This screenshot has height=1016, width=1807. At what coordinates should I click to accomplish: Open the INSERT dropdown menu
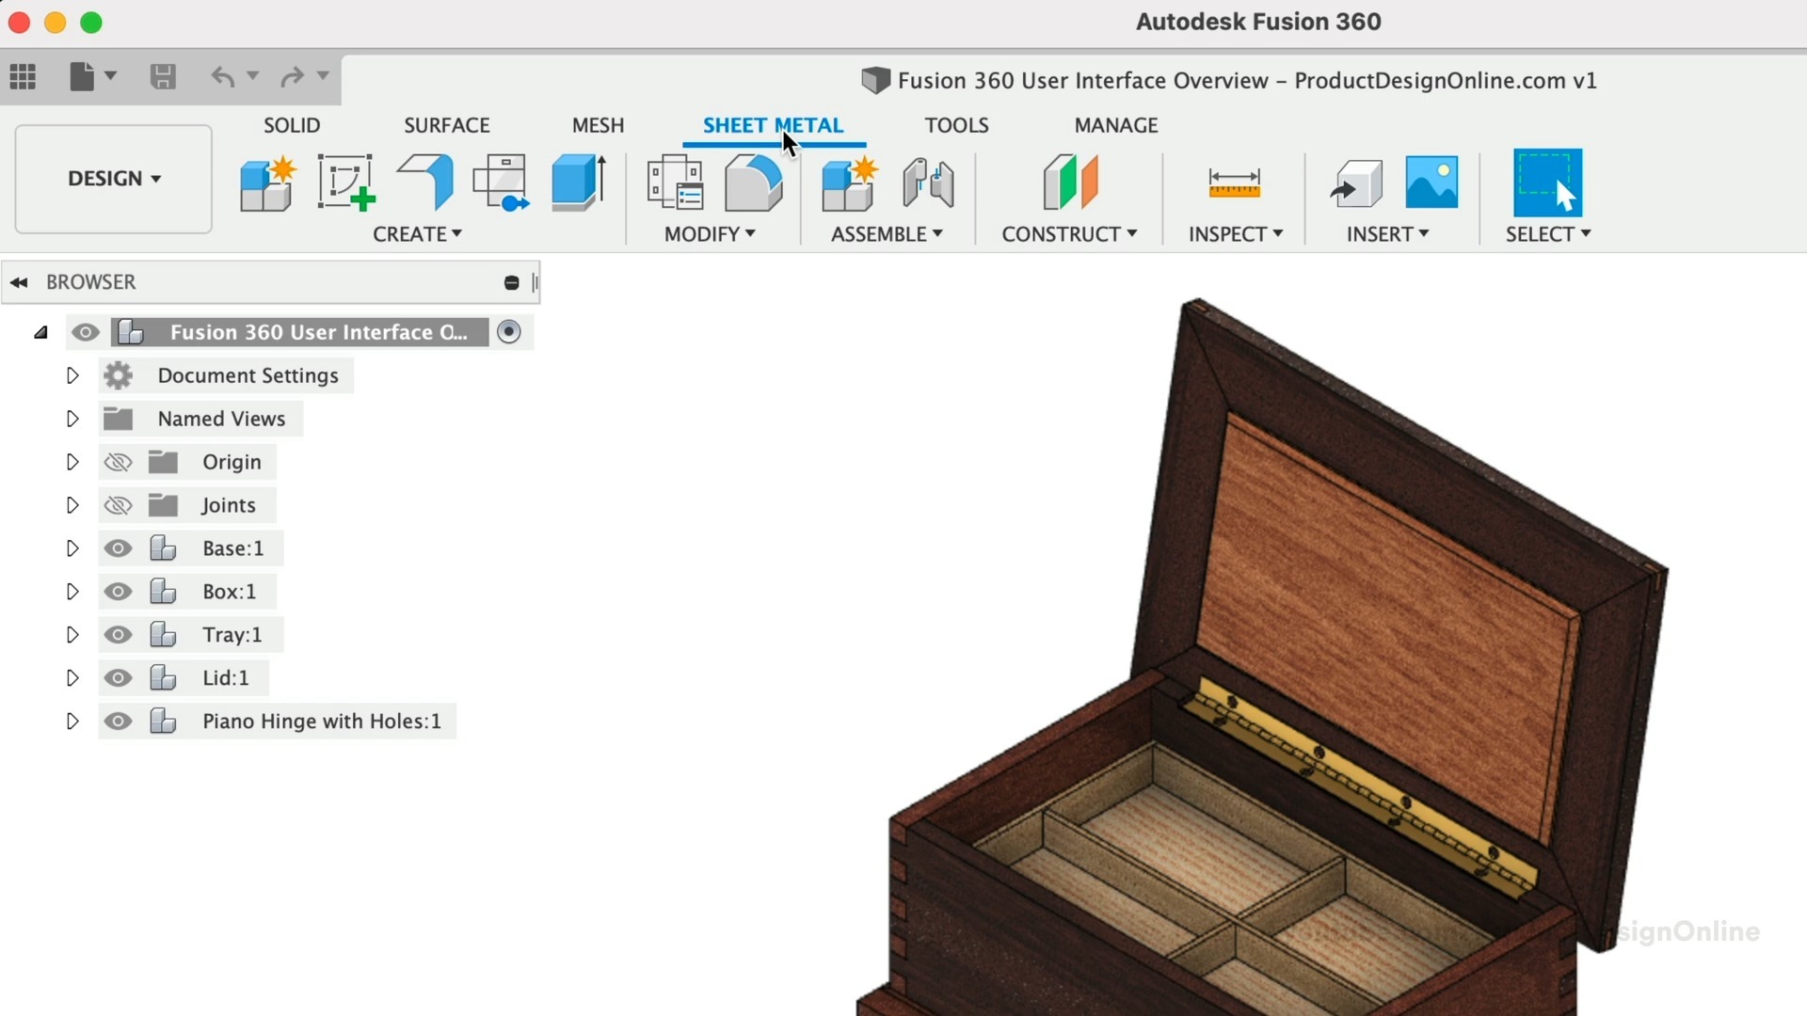point(1388,233)
